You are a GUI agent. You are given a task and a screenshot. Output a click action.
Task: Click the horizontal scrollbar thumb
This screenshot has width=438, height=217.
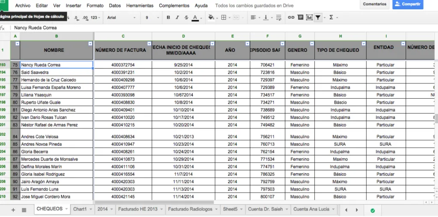pos(154,202)
